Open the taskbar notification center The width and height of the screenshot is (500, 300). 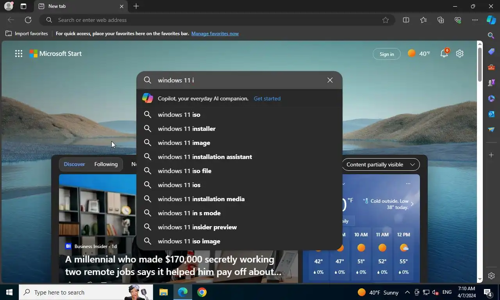coord(488,292)
